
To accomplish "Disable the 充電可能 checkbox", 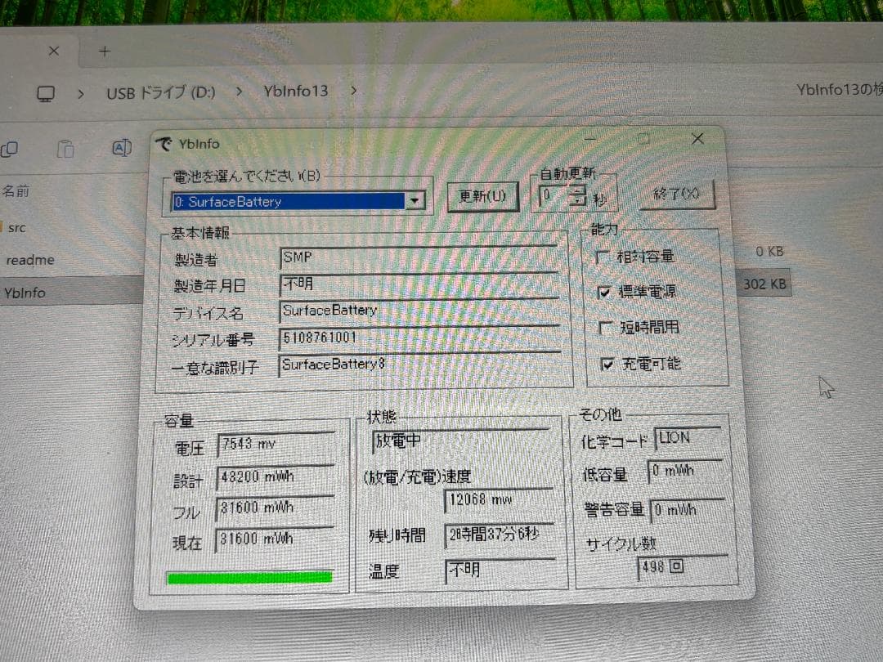I will pos(608,363).
